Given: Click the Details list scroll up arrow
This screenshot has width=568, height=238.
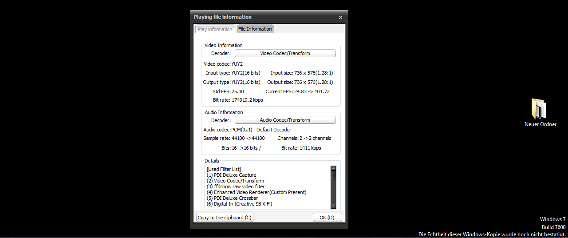Looking at the screenshot, I should pos(333,168).
